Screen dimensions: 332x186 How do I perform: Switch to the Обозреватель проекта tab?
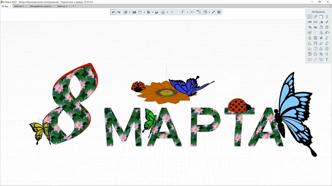coord(40,6)
